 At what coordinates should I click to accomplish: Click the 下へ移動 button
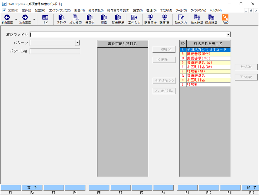click(246, 77)
